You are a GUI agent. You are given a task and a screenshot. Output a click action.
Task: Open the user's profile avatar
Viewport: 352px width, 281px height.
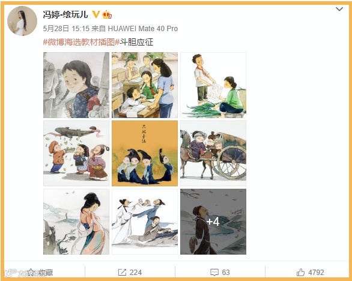point(22,21)
